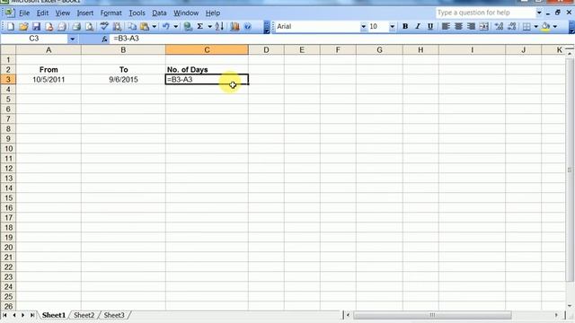Click the Print icon in the toolbar
Image resolution: width=575 pixels, height=323 pixels.
pos(76,26)
